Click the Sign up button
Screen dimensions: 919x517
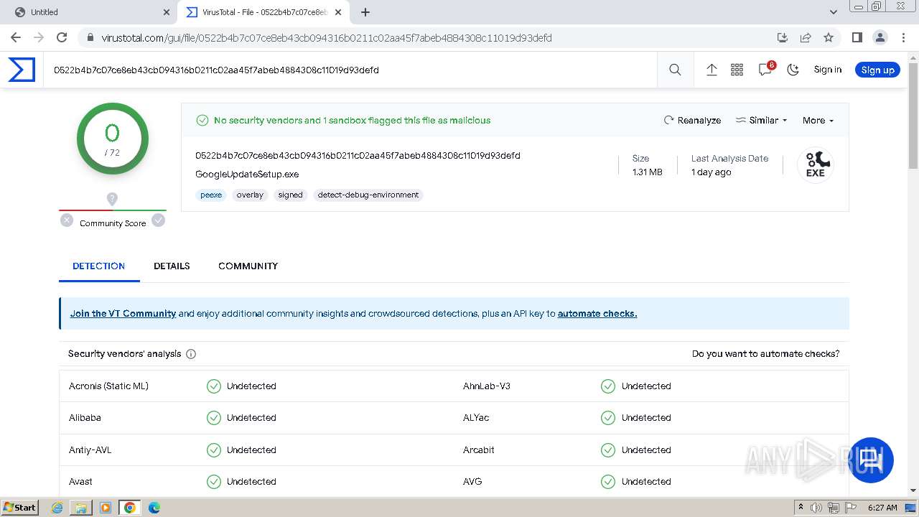pos(877,70)
